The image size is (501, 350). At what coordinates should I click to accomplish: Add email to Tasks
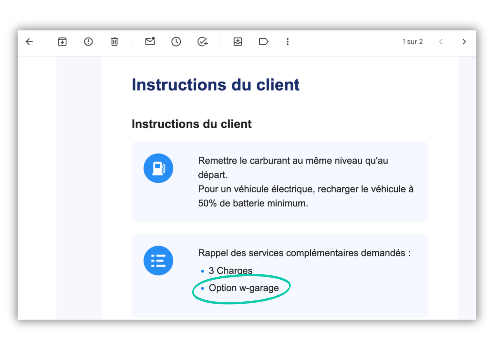point(202,41)
